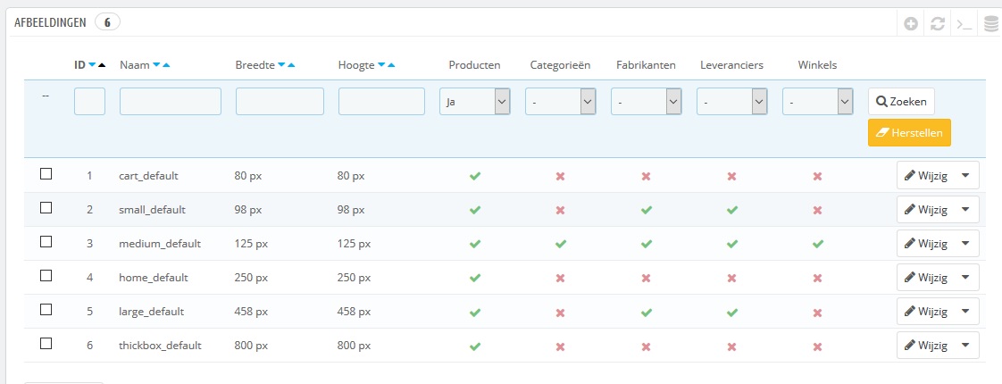
Task: Click the Zoeken search button
Action: tap(901, 102)
